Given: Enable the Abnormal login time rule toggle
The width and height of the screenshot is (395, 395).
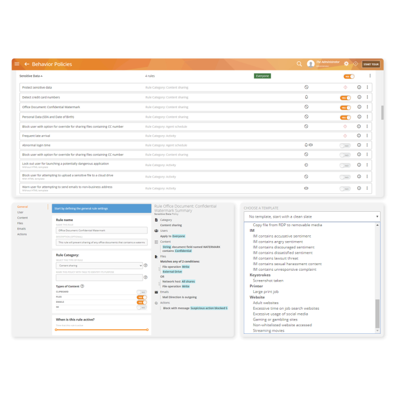Looking at the screenshot, I should tap(345, 145).
